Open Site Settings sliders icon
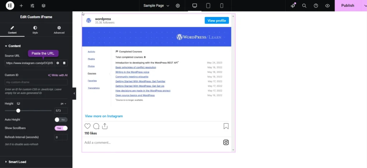 (32, 6)
